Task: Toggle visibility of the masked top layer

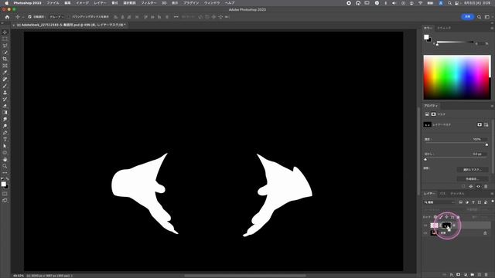Action: (x=425, y=225)
